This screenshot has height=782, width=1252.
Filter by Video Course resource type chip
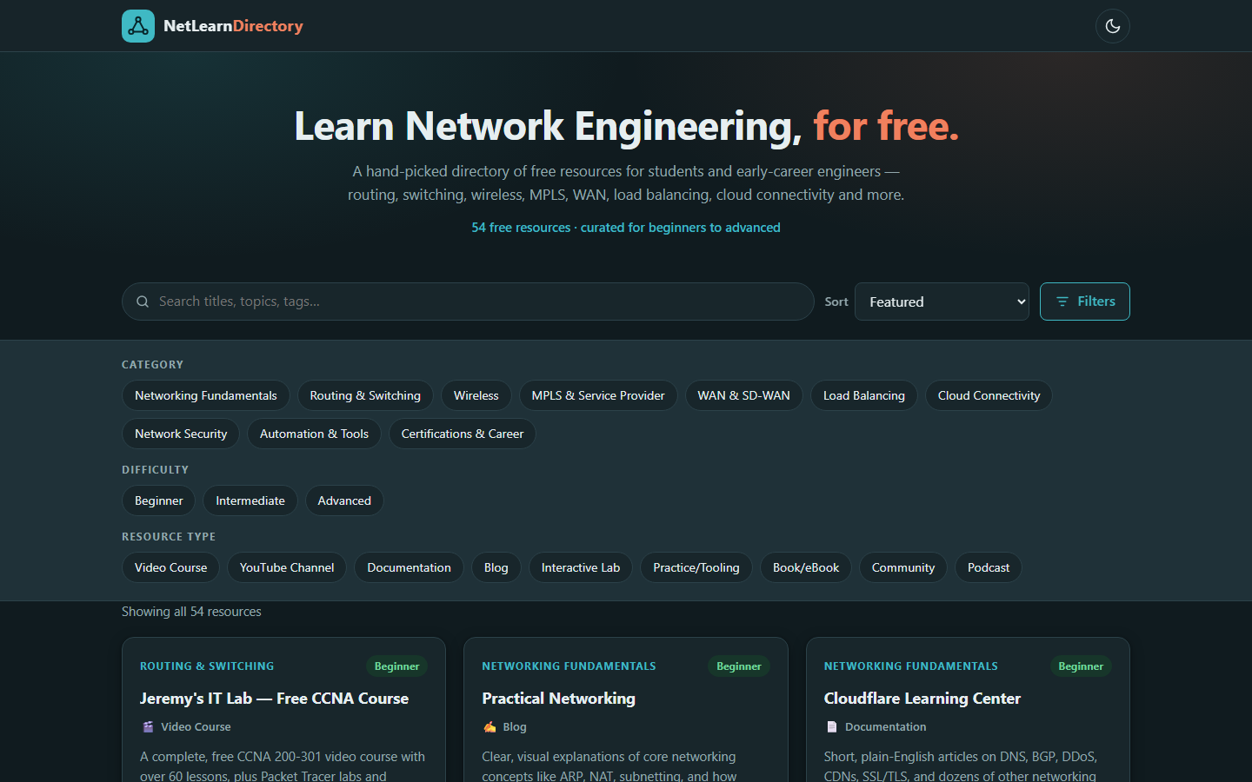[171, 567]
